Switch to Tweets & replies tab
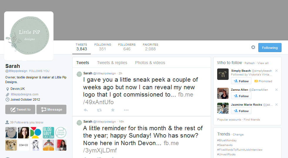The height and width of the screenshot is (158, 288). coord(112,63)
